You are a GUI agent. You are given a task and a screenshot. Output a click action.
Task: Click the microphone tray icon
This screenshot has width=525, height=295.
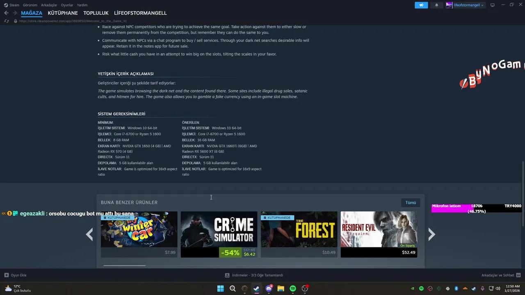coord(483,288)
